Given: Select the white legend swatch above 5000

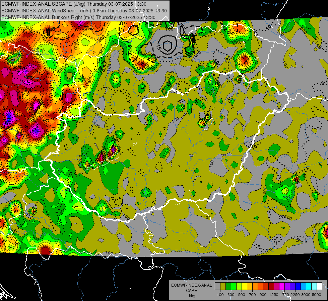Looking at the screenshot, I should tap(320, 286).
